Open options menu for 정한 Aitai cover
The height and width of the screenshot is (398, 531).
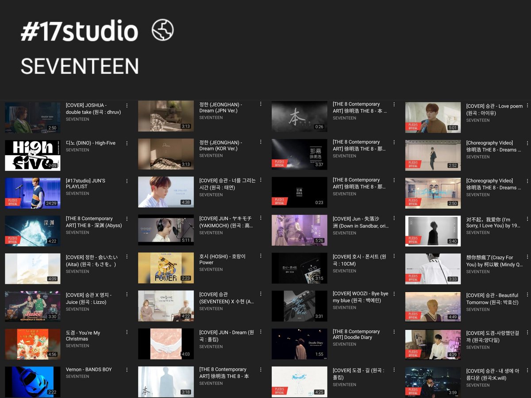pos(127,257)
